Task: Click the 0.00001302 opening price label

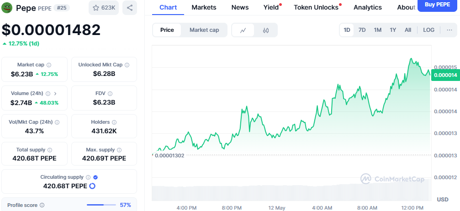Action: [x=169, y=156]
